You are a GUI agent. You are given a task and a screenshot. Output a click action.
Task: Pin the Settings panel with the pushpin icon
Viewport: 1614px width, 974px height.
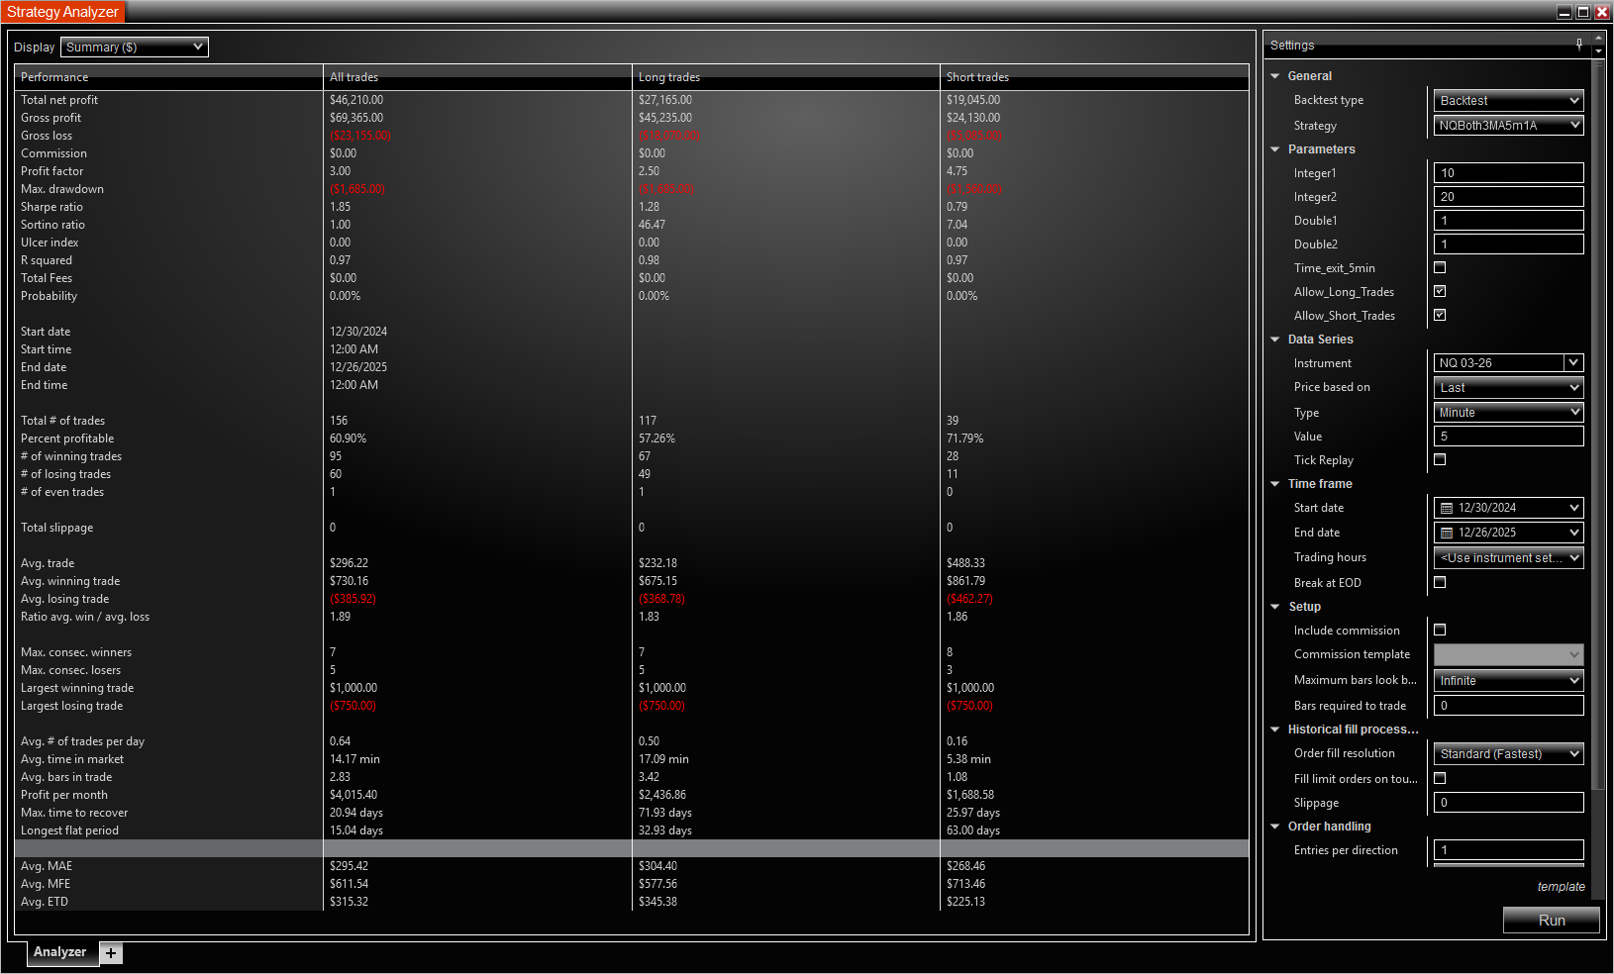point(1578,44)
